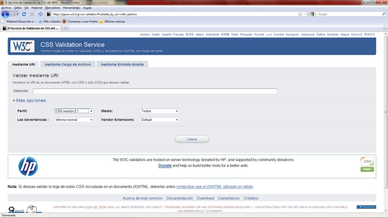The height and width of the screenshot is (218, 388).
Task: Open the Perfil dropdown
Action: (74, 111)
